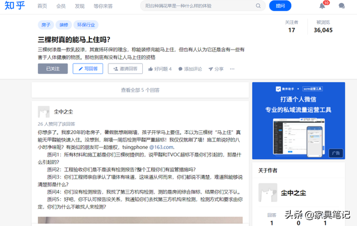The image size is (357, 226).
Task: Open answer author avatar beside 尘中之尘
Action: tap(44, 112)
